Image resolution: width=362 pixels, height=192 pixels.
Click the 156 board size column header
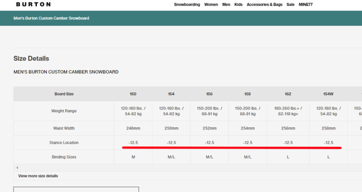209,94
